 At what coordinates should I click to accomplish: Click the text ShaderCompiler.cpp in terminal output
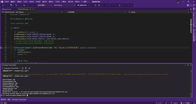tap(10, 83)
